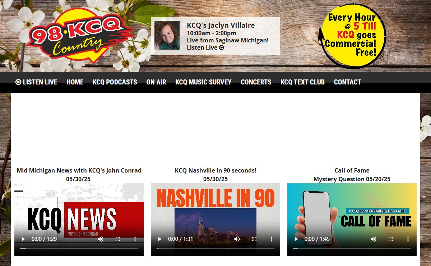Click Live from Saginaw Michigan text
Viewport: 431px width, 266px height.
(x=228, y=40)
